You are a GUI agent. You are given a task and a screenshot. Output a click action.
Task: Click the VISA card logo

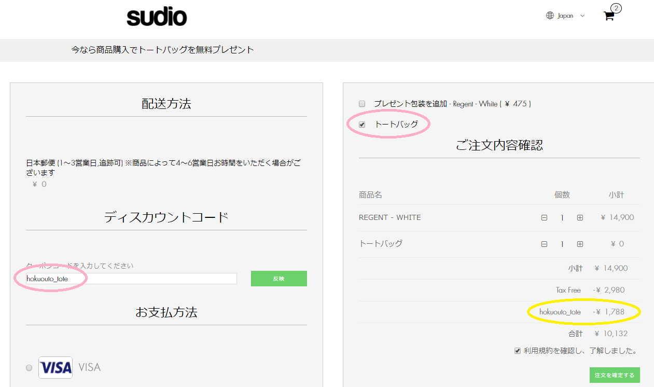[55, 367]
